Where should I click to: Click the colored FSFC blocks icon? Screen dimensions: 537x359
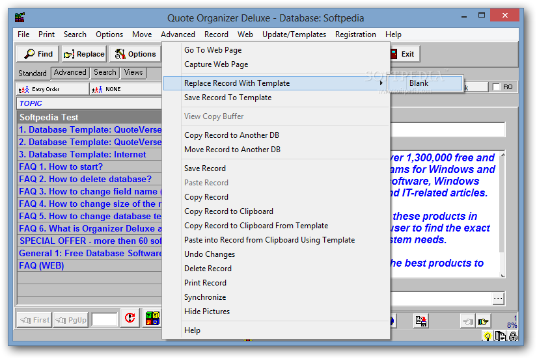point(152,319)
